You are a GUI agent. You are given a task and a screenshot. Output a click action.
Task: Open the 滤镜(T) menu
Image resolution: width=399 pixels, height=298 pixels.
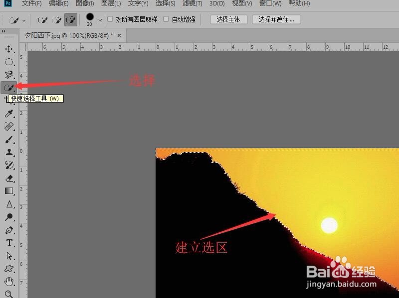pyautogui.click(x=193, y=3)
